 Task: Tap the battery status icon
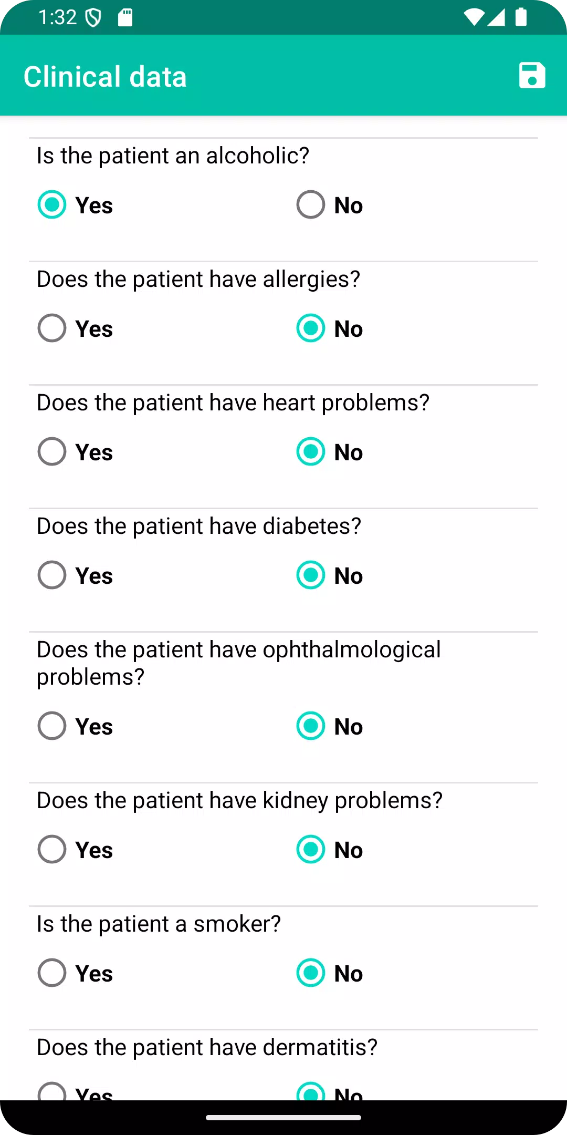(521, 17)
